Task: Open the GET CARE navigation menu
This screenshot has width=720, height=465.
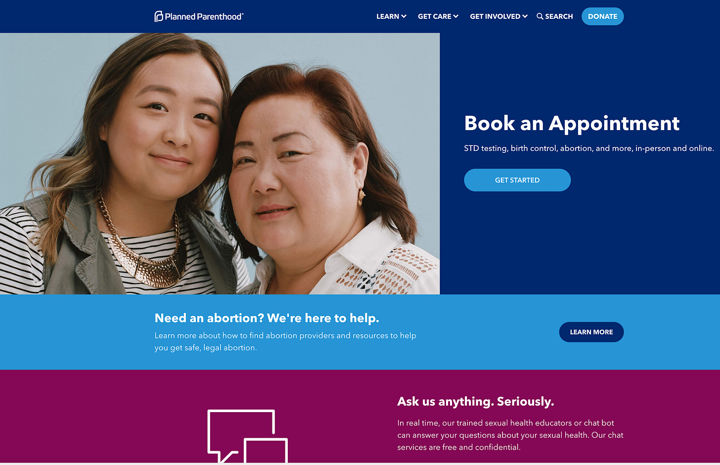Action: (438, 16)
